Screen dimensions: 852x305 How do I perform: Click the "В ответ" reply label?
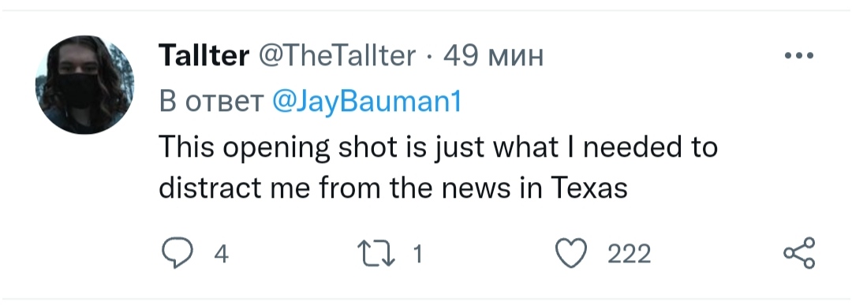point(211,102)
